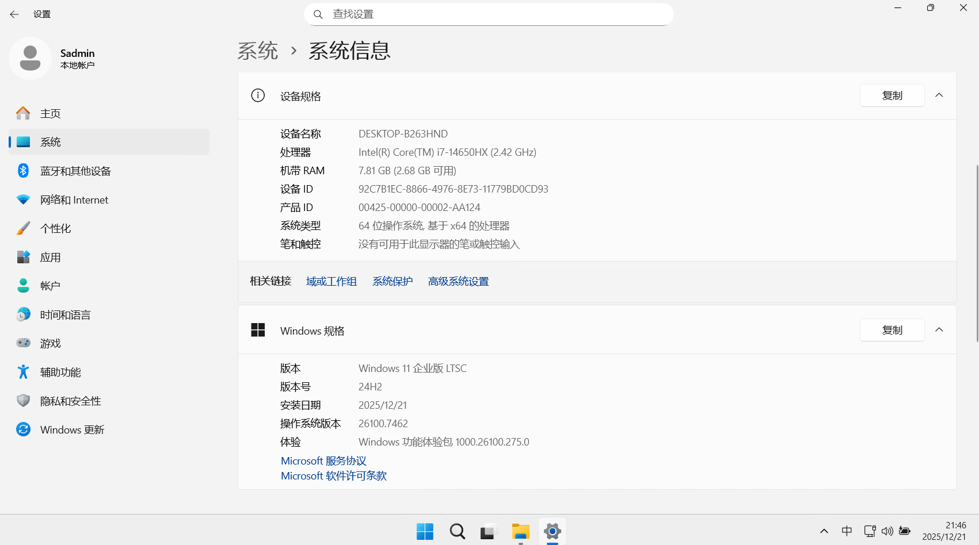Open Windows 更新 in the sidebar
Image resolution: width=979 pixels, height=545 pixels.
pyautogui.click(x=72, y=429)
